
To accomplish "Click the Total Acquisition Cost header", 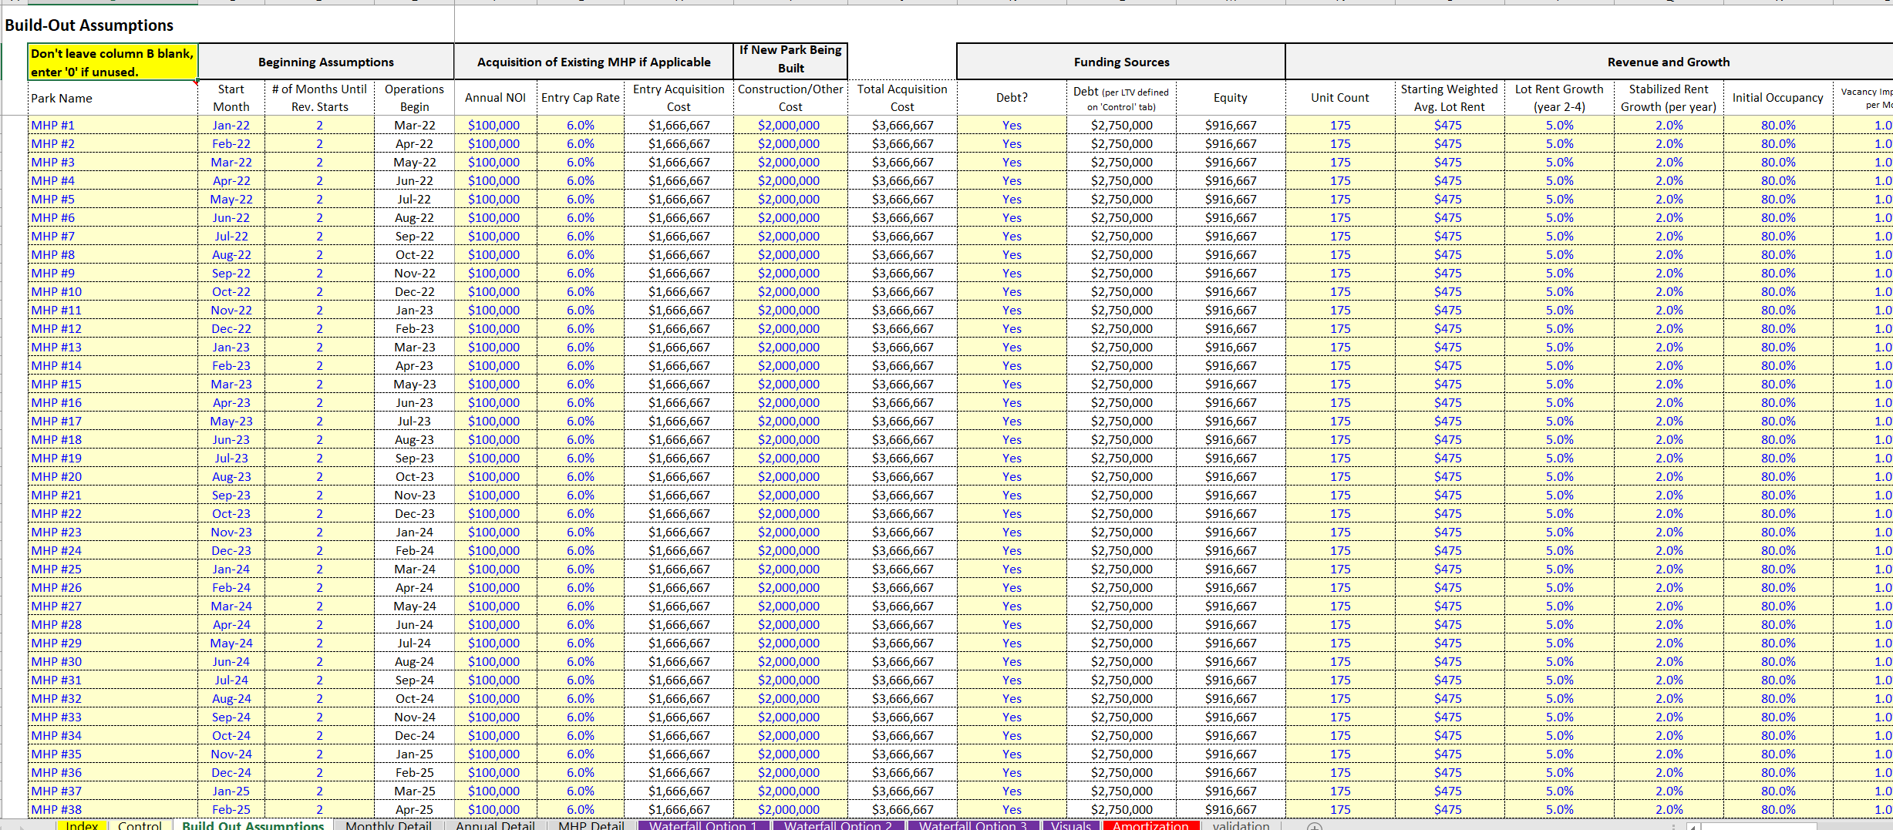I will (902, 98).
